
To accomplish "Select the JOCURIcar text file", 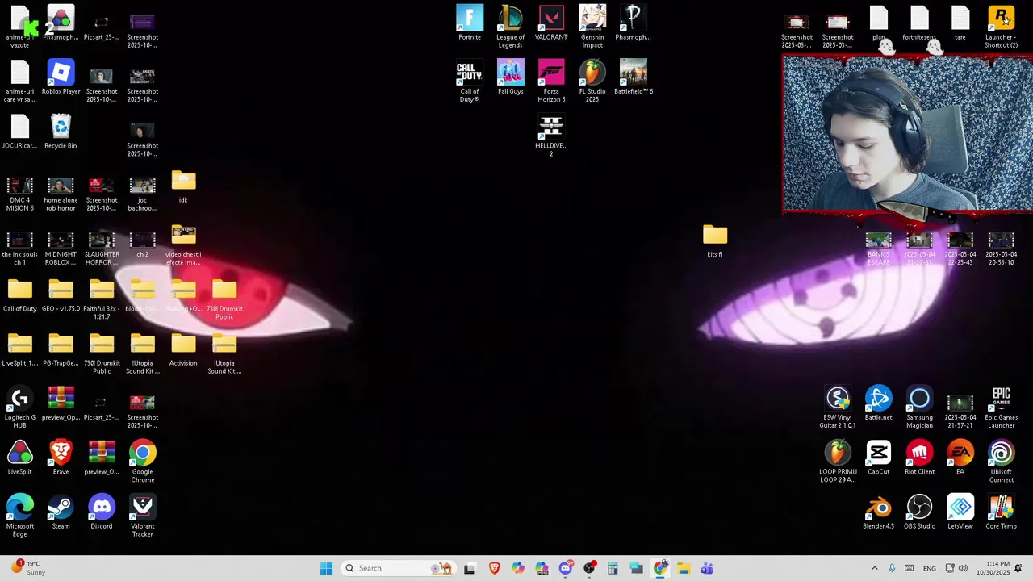I will (20, 132).
